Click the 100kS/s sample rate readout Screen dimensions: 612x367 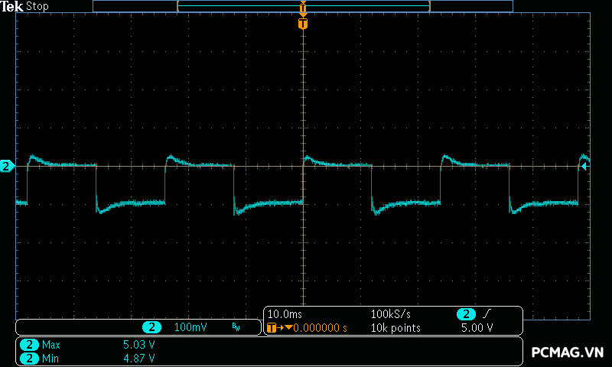pyautogui.click(x=390, y=314)
